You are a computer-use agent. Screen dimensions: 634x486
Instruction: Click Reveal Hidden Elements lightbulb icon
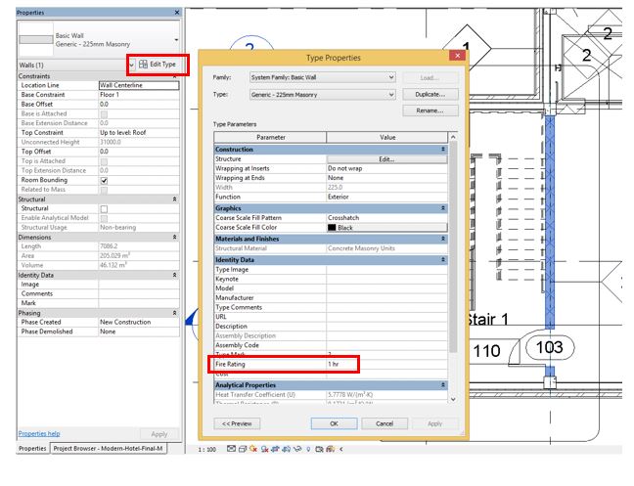(x=308, y=449)
